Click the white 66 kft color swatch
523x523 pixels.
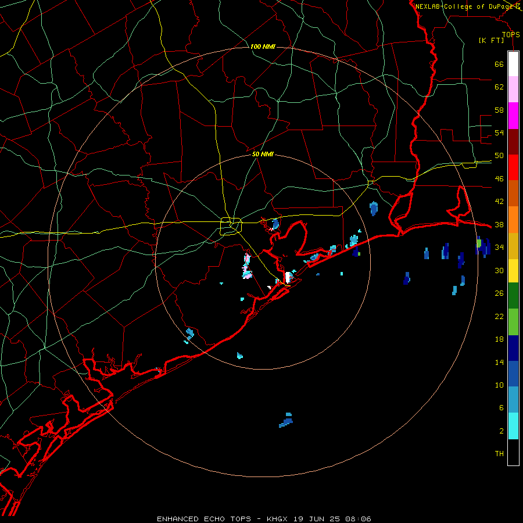click(513, 64)
